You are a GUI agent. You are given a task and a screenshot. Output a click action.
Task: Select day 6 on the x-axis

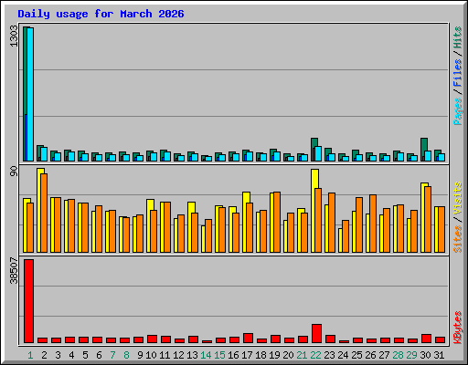[x=99, y=355]
